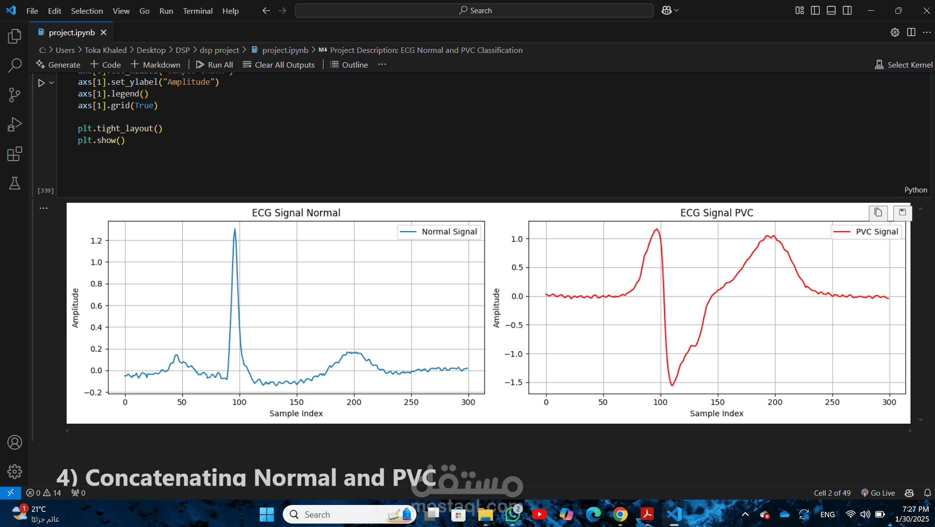The image size is (935, 527).
Task: Click Go Live in status bar
Action: pos(878,493)
